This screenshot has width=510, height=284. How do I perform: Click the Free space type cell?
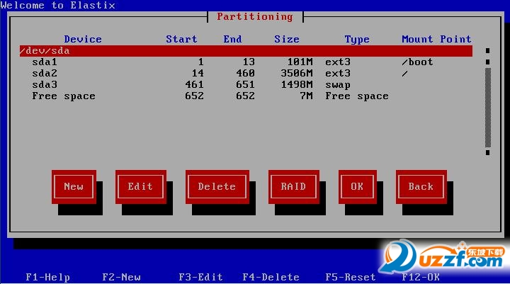coord(357,96)
